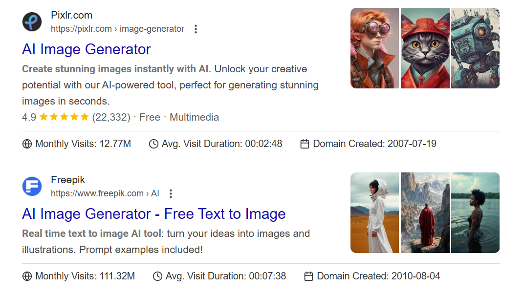Click the '4.9' rating value
Screen dimensions: 524x296
coord(29,117)
